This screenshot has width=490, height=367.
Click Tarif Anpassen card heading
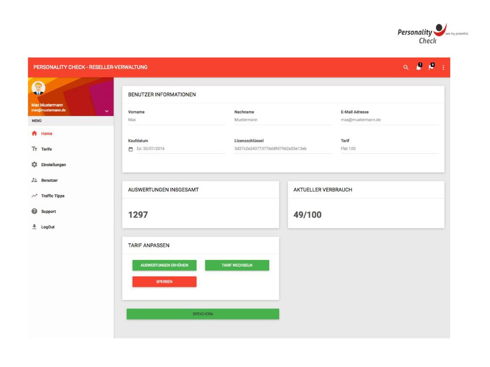tap(149, 246)
